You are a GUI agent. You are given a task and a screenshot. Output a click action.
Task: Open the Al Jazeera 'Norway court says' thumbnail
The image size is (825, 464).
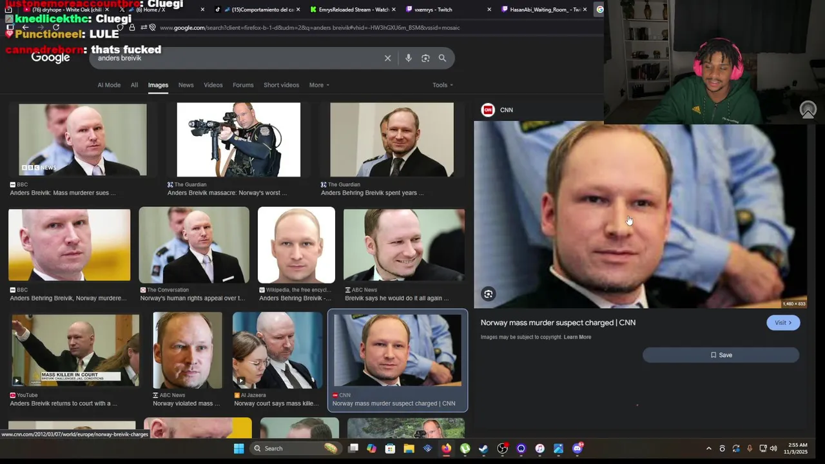pyautogui.click(x=278, y=351)
